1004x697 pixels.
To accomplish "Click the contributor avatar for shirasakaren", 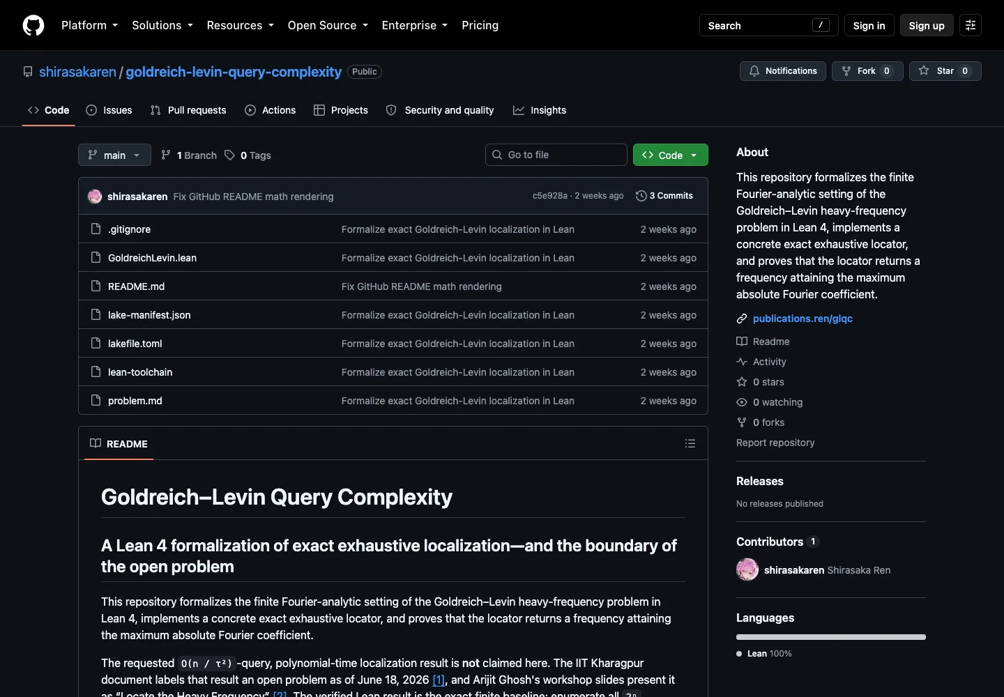I will click(x=747, y=569).
